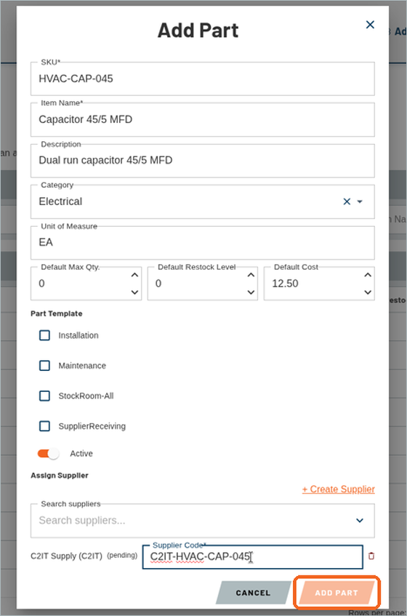Toggle the Active switch off

click(x=48, y=454)
